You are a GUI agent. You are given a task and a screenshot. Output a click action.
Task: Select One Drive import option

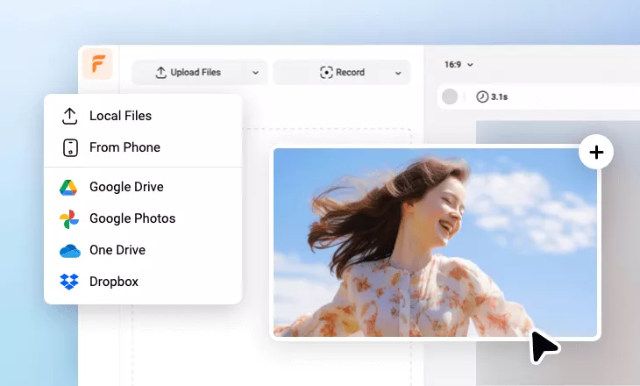point(143,250)
